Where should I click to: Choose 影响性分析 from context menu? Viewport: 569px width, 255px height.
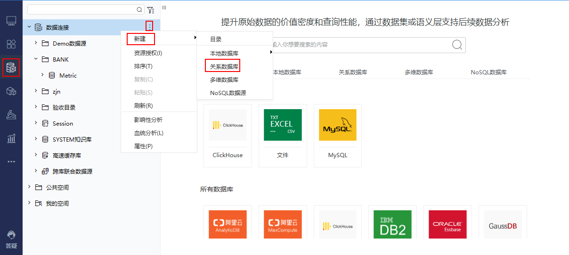point(159,120)
